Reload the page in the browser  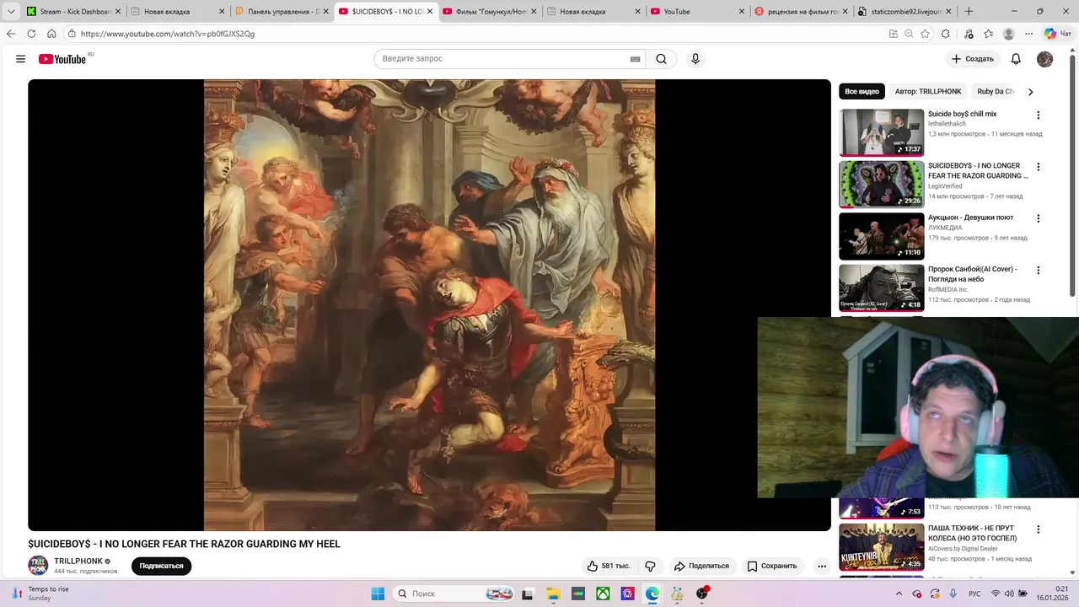(31, 34)
